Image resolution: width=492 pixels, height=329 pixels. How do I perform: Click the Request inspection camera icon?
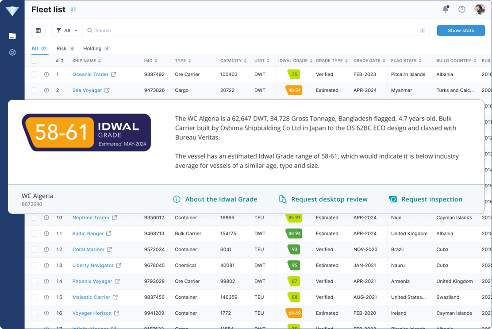click(392, 199)
